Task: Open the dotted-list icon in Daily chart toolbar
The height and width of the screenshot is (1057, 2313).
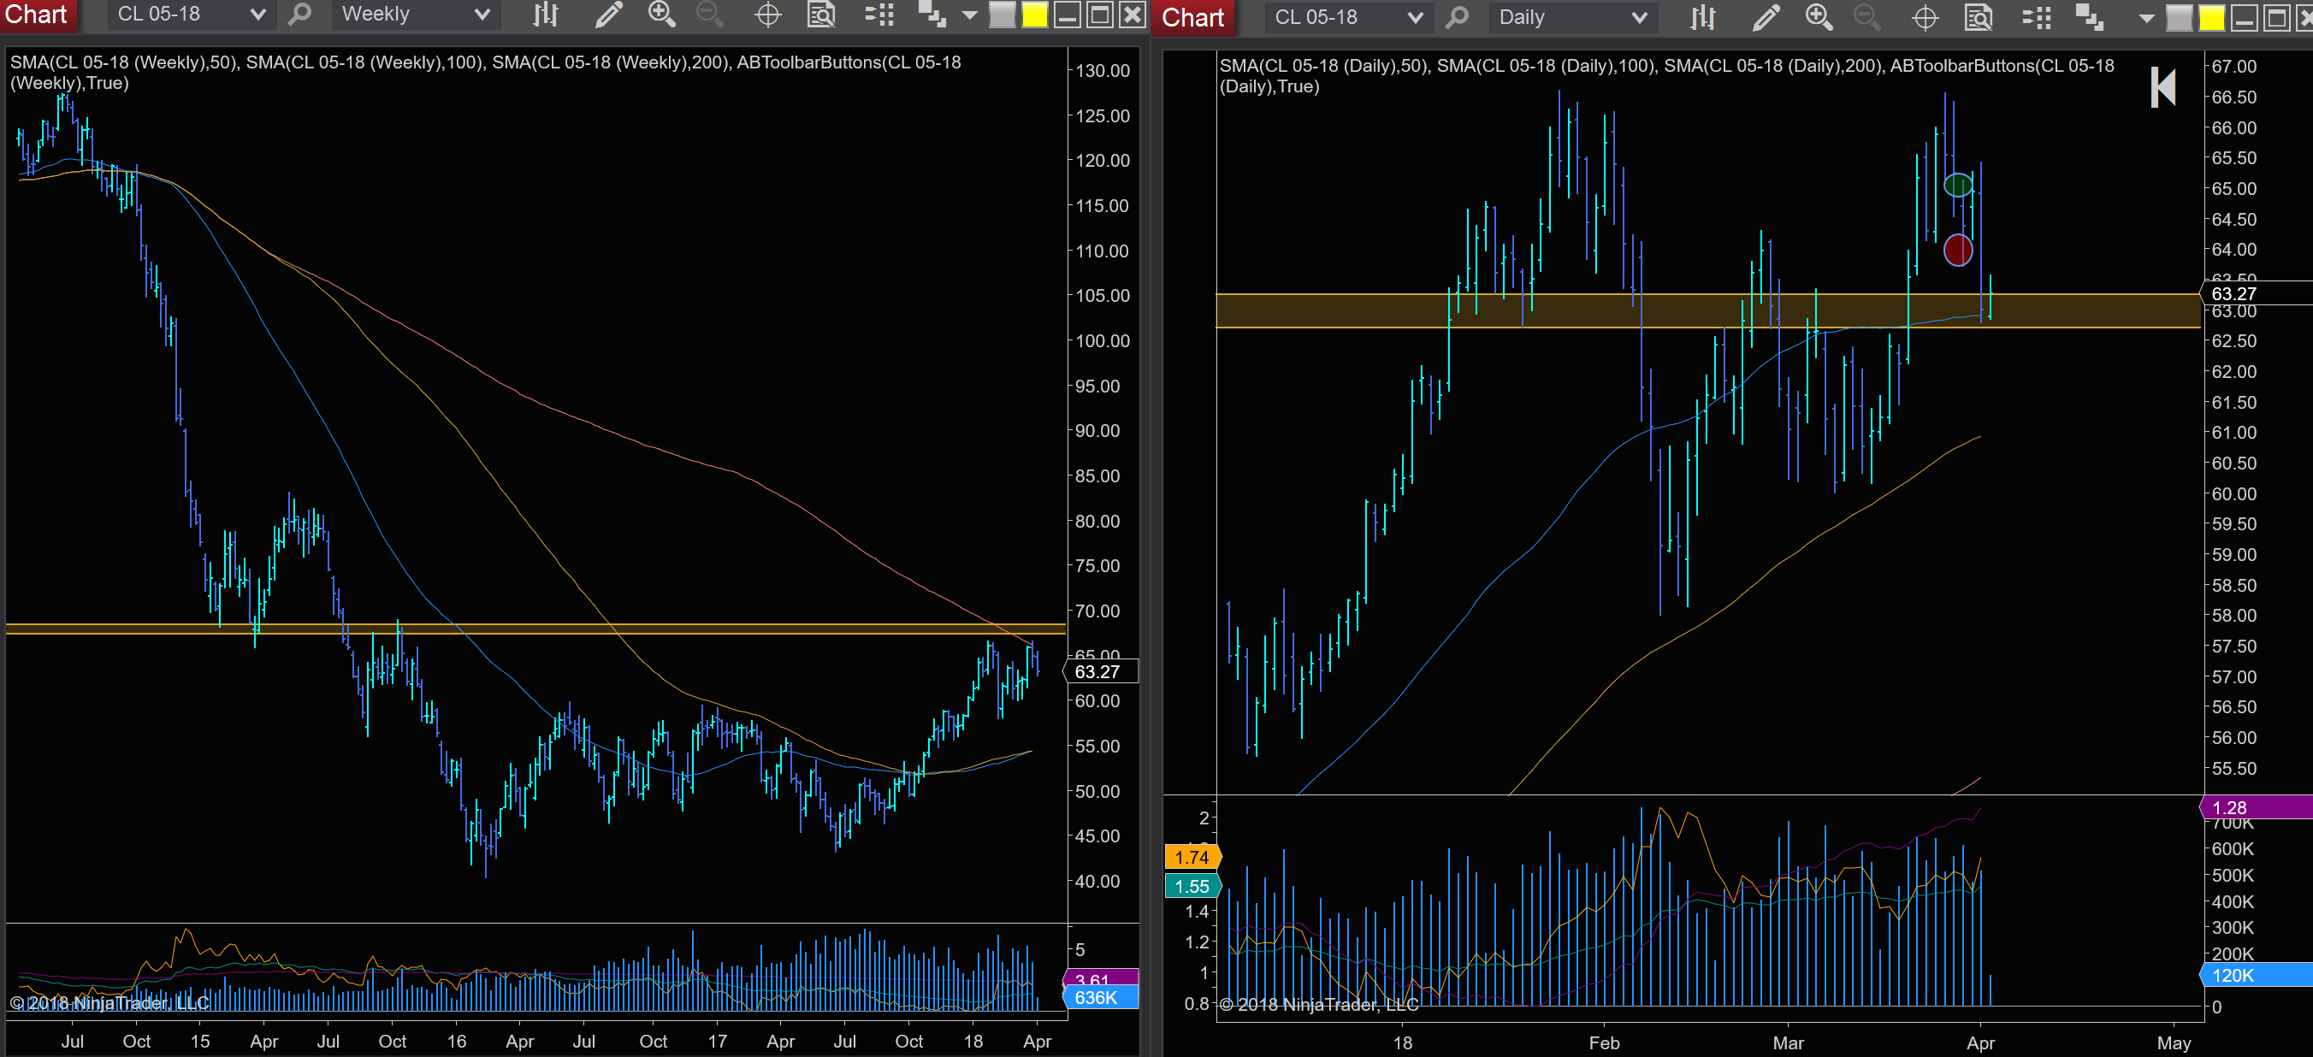Action: (2037, 18)
